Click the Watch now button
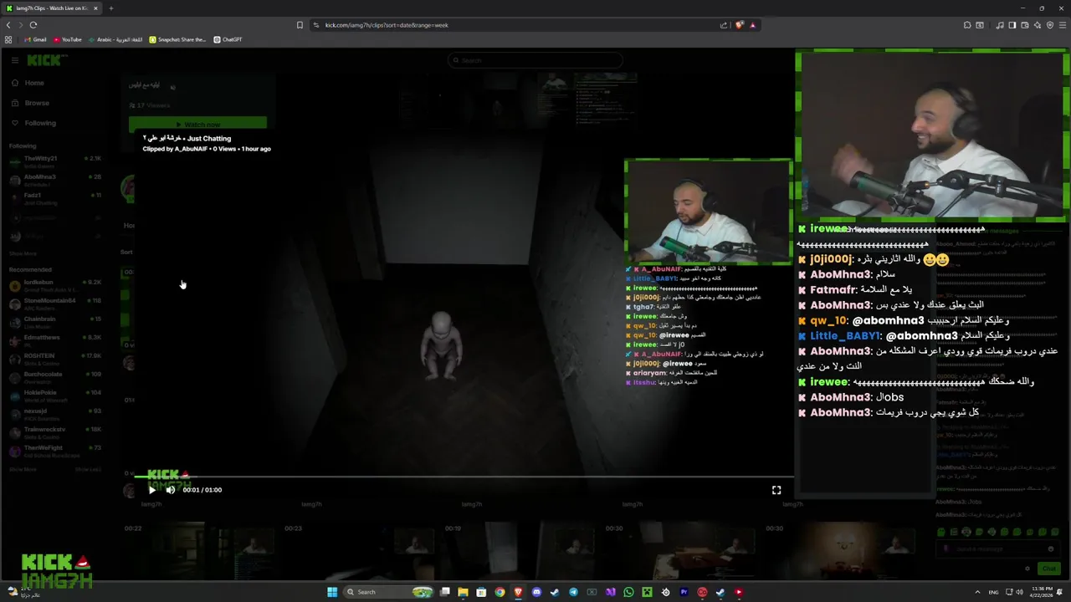Viewport: 1071px width, 602px height. 197,125
